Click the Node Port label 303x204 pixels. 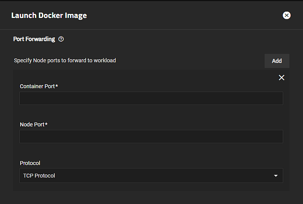tap(34, 125)
